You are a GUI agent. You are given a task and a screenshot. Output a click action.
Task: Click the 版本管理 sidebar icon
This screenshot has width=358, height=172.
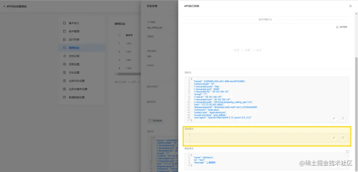pos(64,31)
